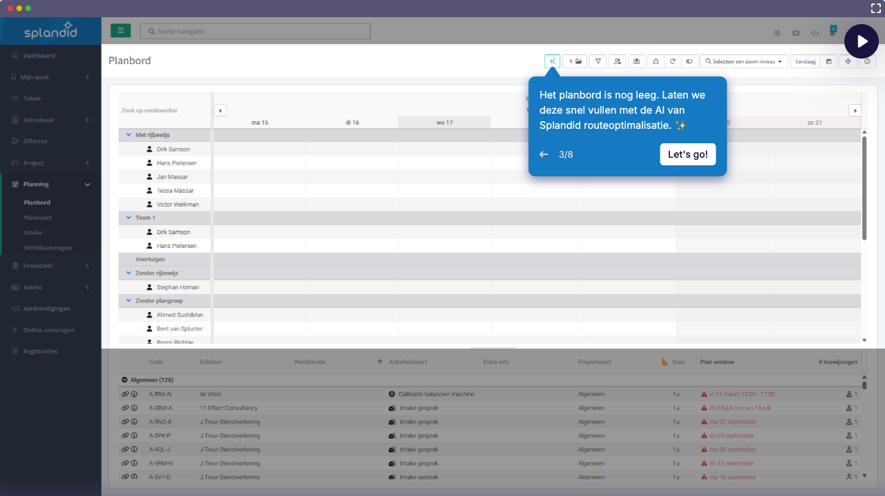Click the filter funnel icon in Planbord toolbar

coord(598,61)
